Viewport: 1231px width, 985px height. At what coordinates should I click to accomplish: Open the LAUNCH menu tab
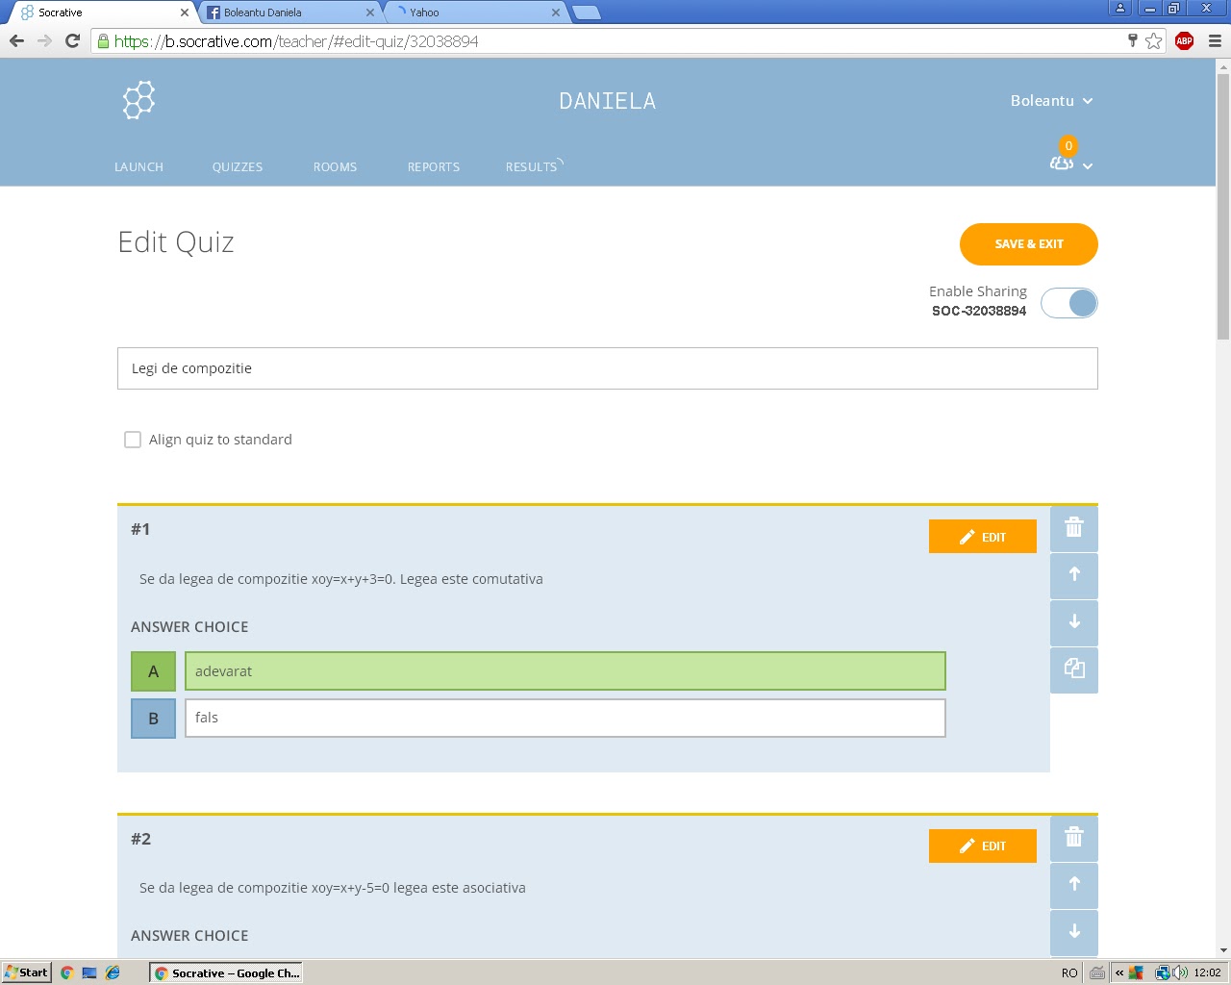tap(138, 166)
